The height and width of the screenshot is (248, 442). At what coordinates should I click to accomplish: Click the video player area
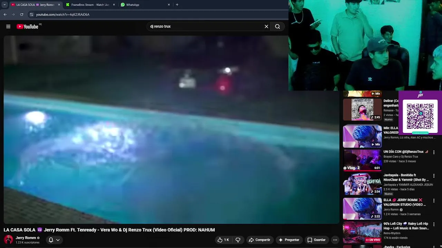(172, 130)
